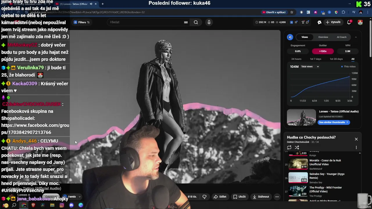The height and width of the screenshot is (209, 372).
Task: Open the browser three-dot menu
Action: click(x=368, y=12)
